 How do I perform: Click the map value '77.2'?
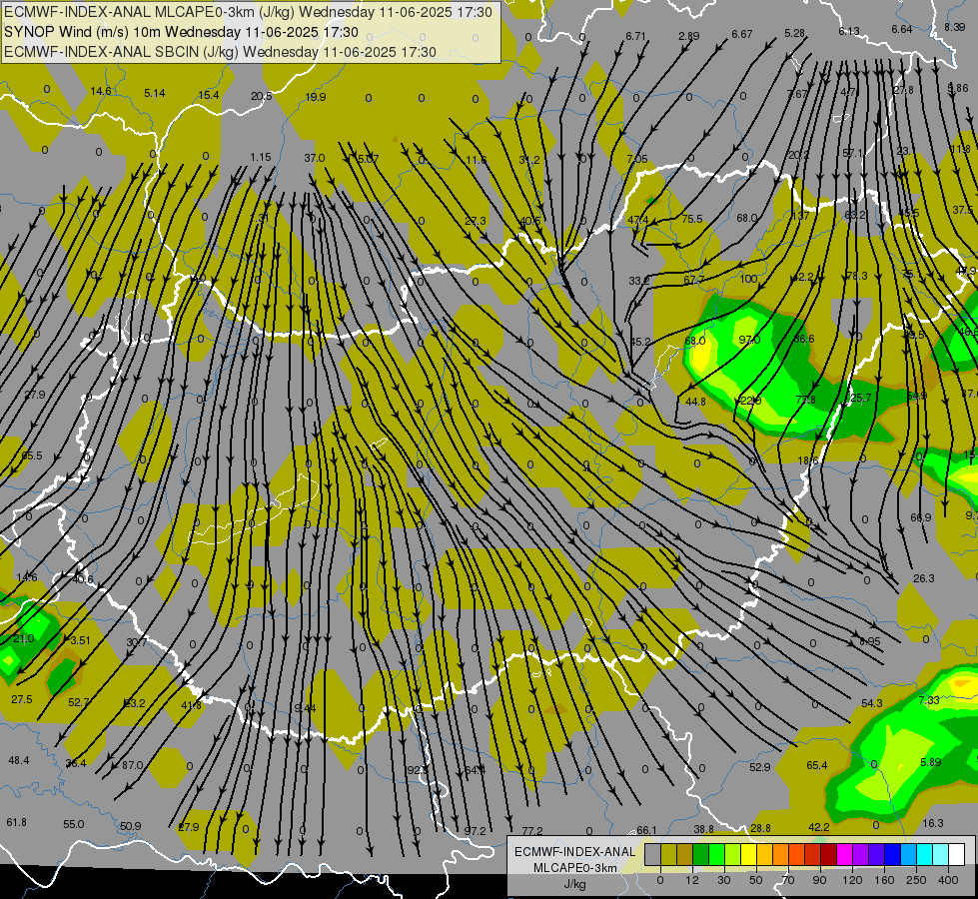(x=532, y=830)
